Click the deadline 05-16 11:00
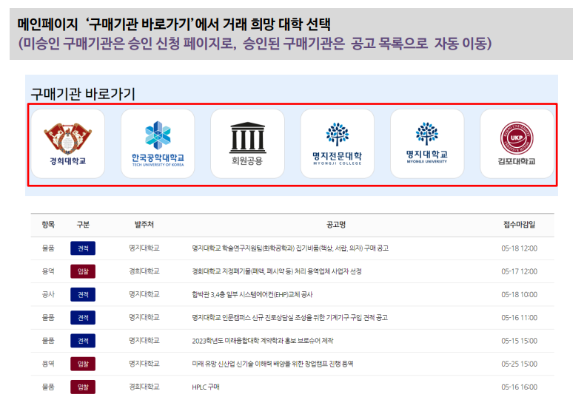 pos(519,318)
